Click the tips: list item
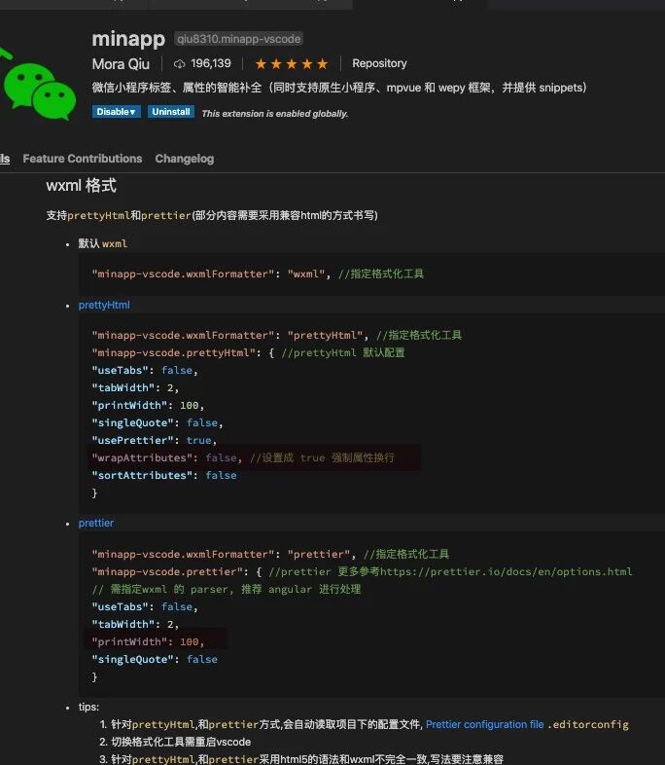Viewport: 665px width, 765px height. coord(88,707)
